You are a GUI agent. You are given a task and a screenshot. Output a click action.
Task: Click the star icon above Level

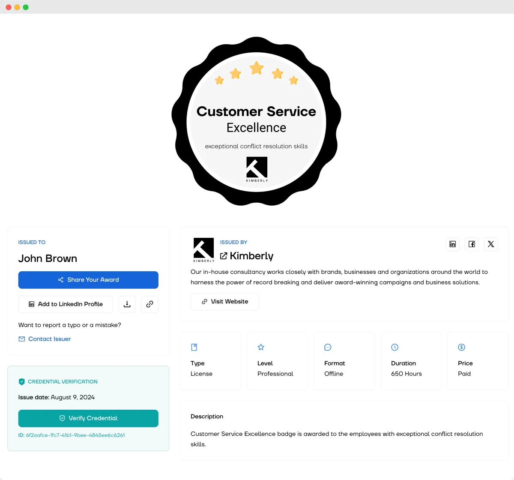pos(261,347)
